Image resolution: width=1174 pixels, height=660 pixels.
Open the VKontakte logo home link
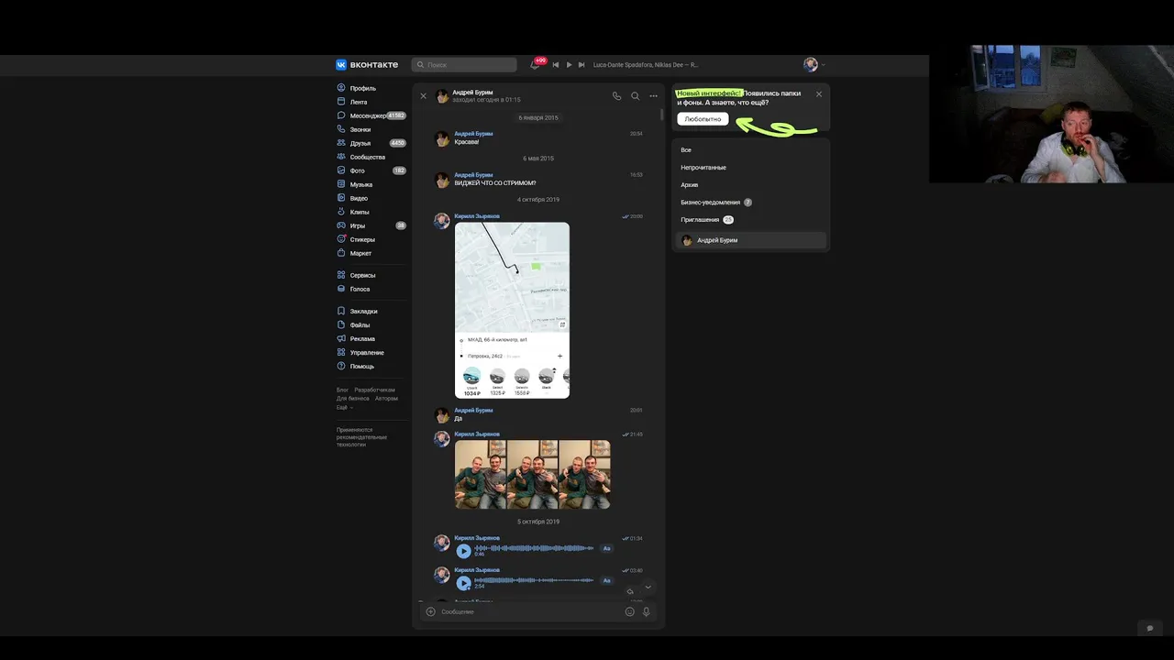[x=367, y=65]
